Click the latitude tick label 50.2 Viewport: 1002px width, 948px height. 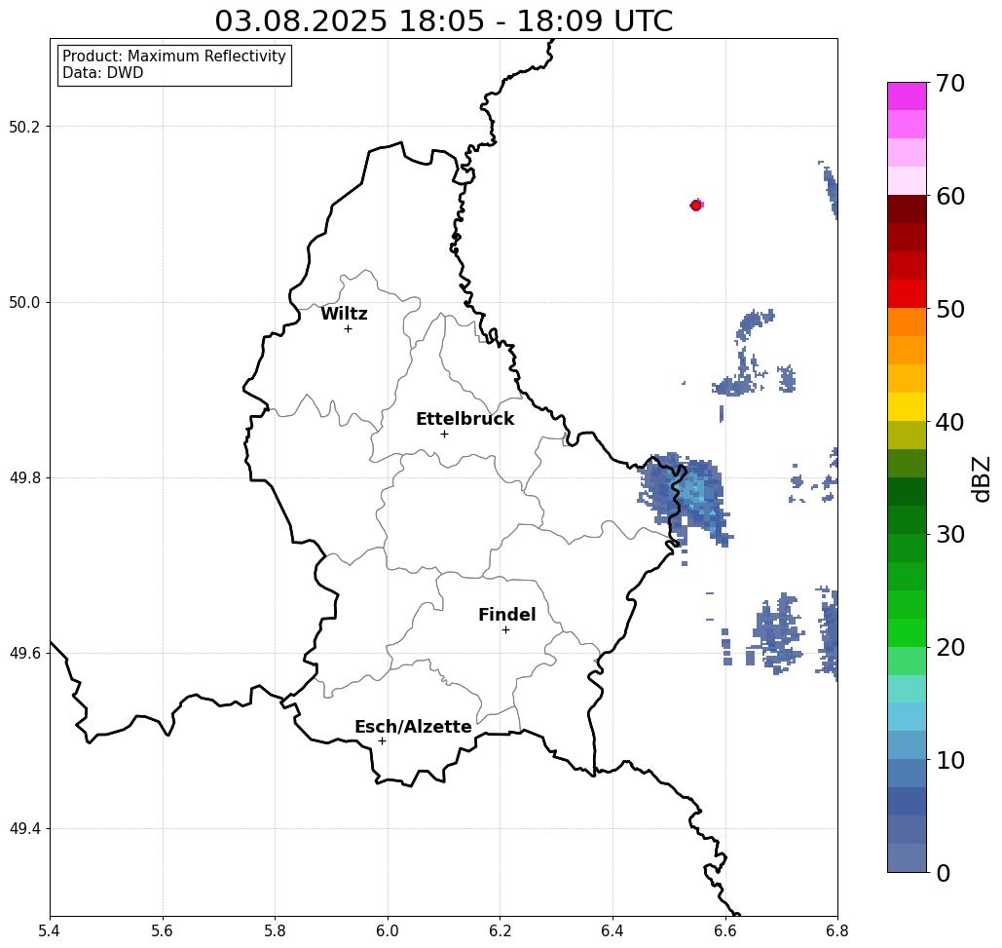[x=23, y=127]
